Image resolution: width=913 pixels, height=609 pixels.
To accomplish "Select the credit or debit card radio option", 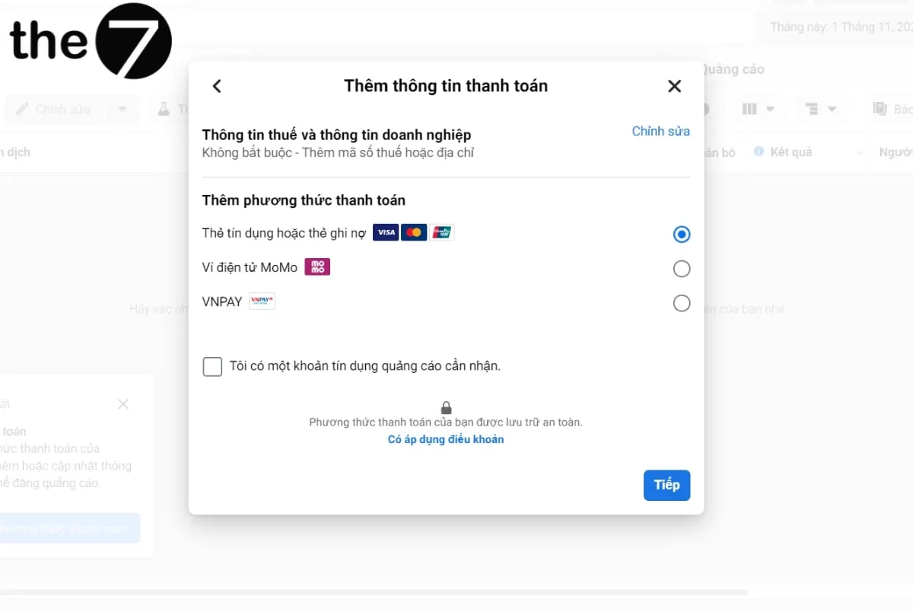I will [x=682, y=234].
